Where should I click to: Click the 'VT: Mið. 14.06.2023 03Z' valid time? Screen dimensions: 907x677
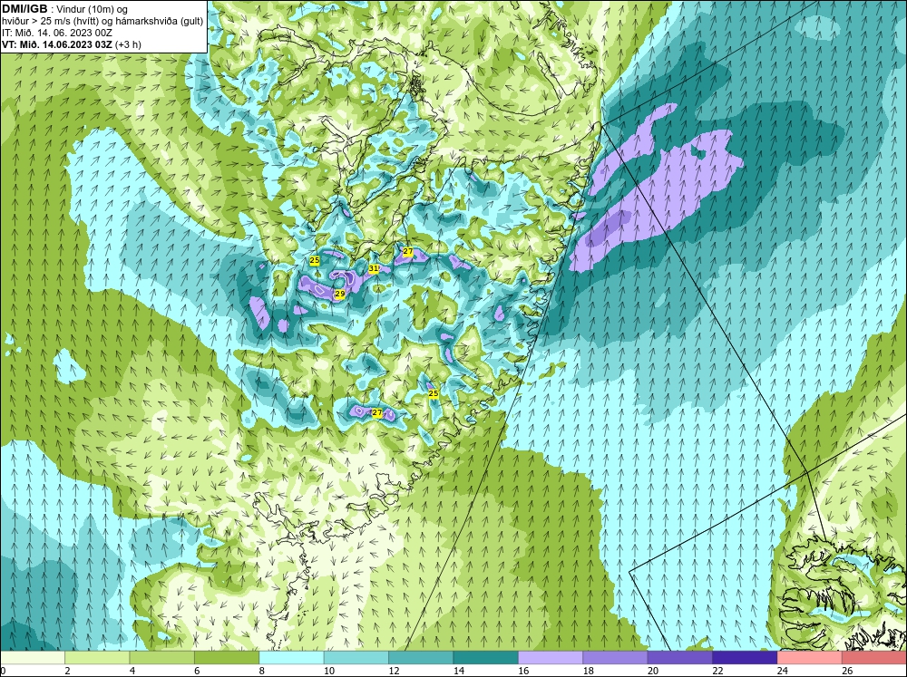[x=56, y=44]
